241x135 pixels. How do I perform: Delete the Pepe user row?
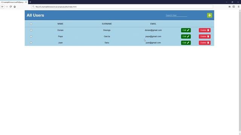point(204,37)
